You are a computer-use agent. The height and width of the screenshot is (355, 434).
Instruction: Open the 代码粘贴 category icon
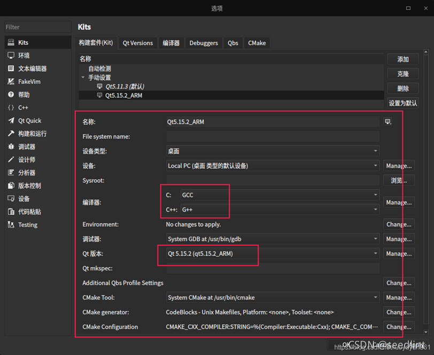[x=11, y=212]
